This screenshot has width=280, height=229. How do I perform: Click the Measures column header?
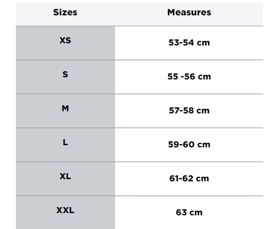[189, 13]
